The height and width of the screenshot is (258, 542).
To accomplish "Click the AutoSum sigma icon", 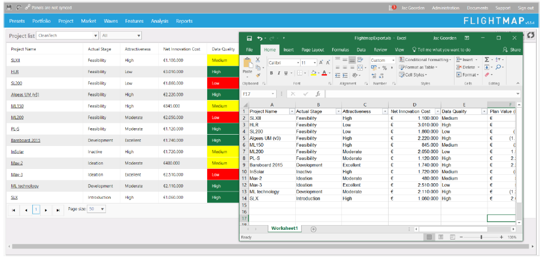I will click(487, 60).
